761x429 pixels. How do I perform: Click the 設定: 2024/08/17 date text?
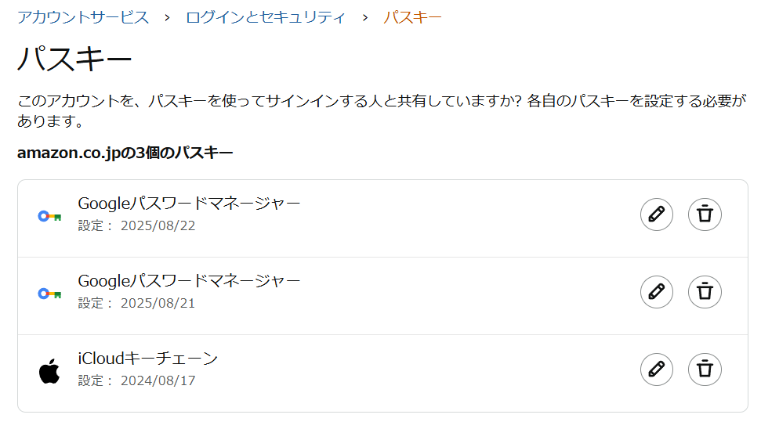(x=136, y=381)
